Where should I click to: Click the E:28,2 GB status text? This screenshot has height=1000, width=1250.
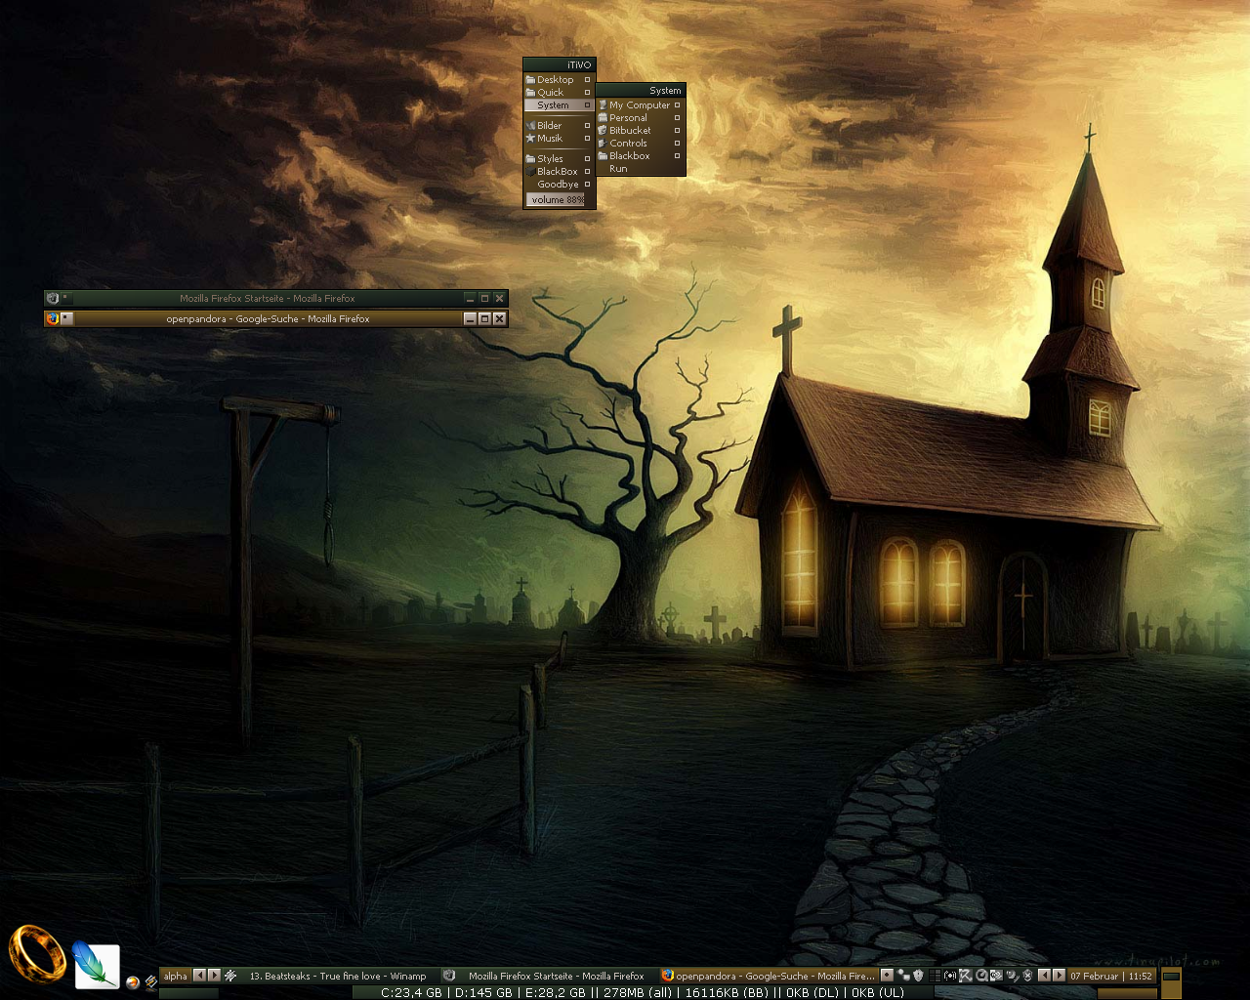click(x=556, y=993)
